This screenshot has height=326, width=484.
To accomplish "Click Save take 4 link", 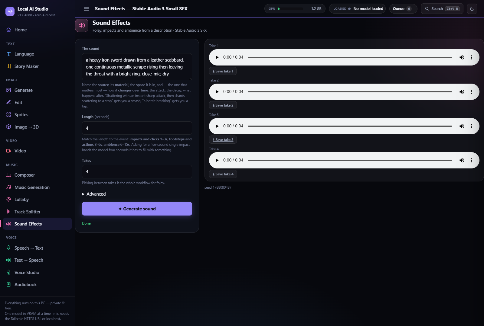I will point(223,174).
